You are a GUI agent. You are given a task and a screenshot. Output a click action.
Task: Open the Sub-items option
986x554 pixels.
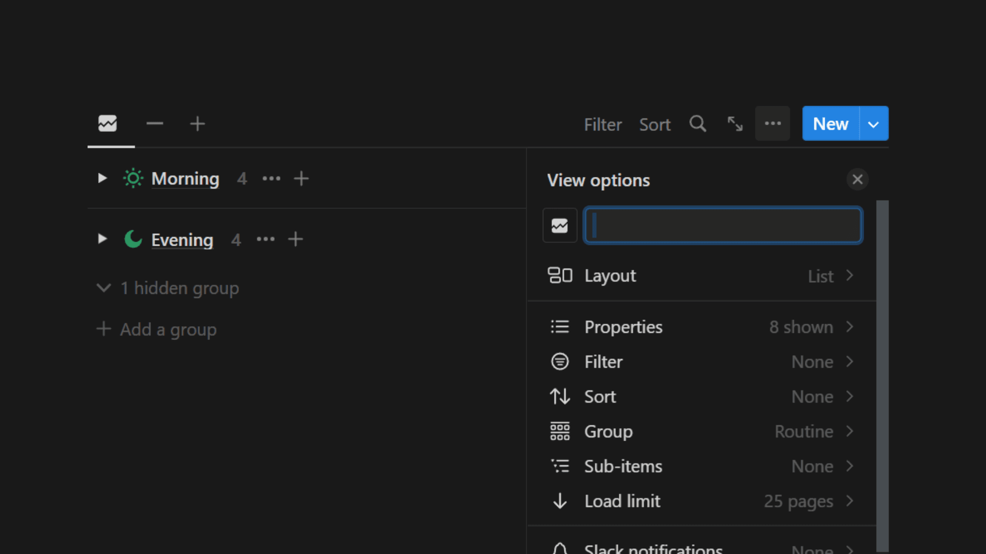701,466
